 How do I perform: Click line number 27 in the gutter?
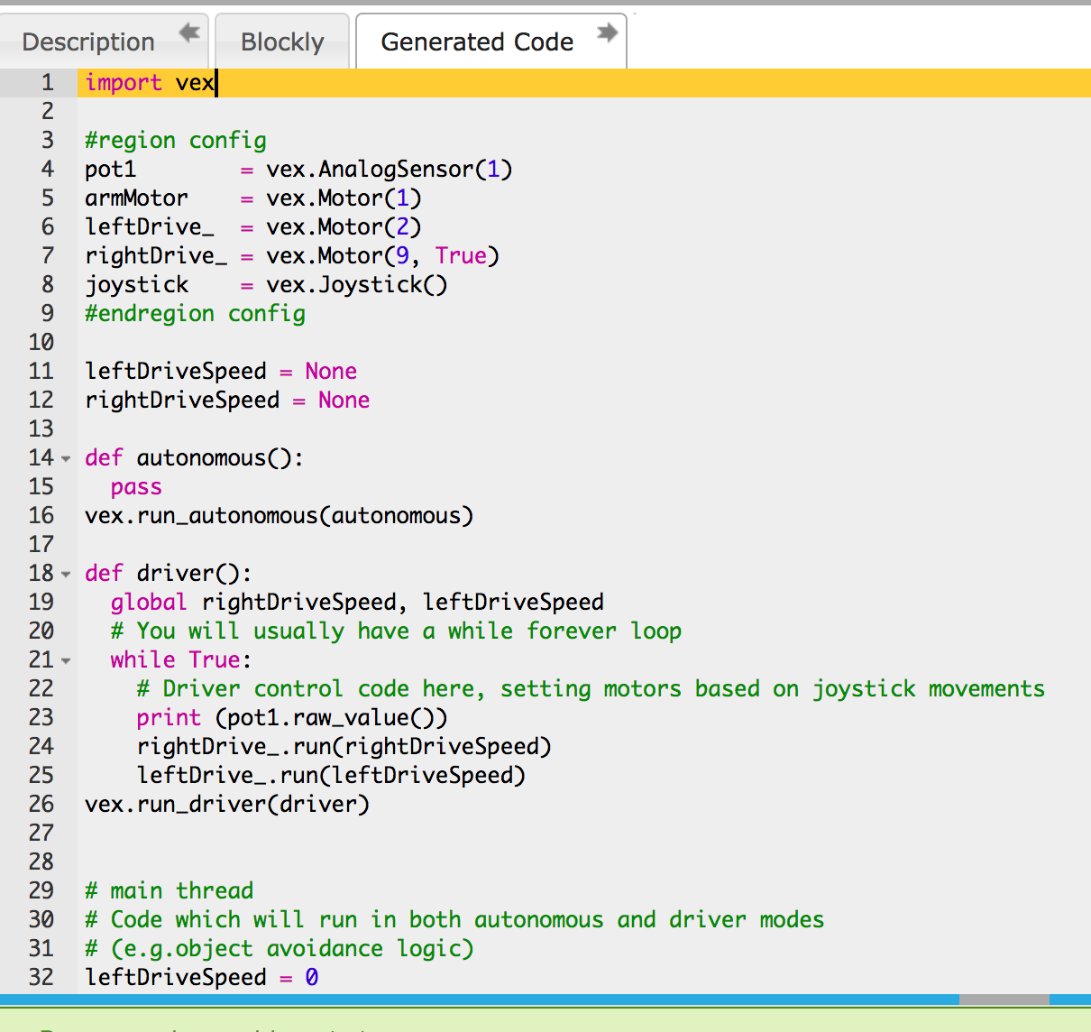click(41, 834)
